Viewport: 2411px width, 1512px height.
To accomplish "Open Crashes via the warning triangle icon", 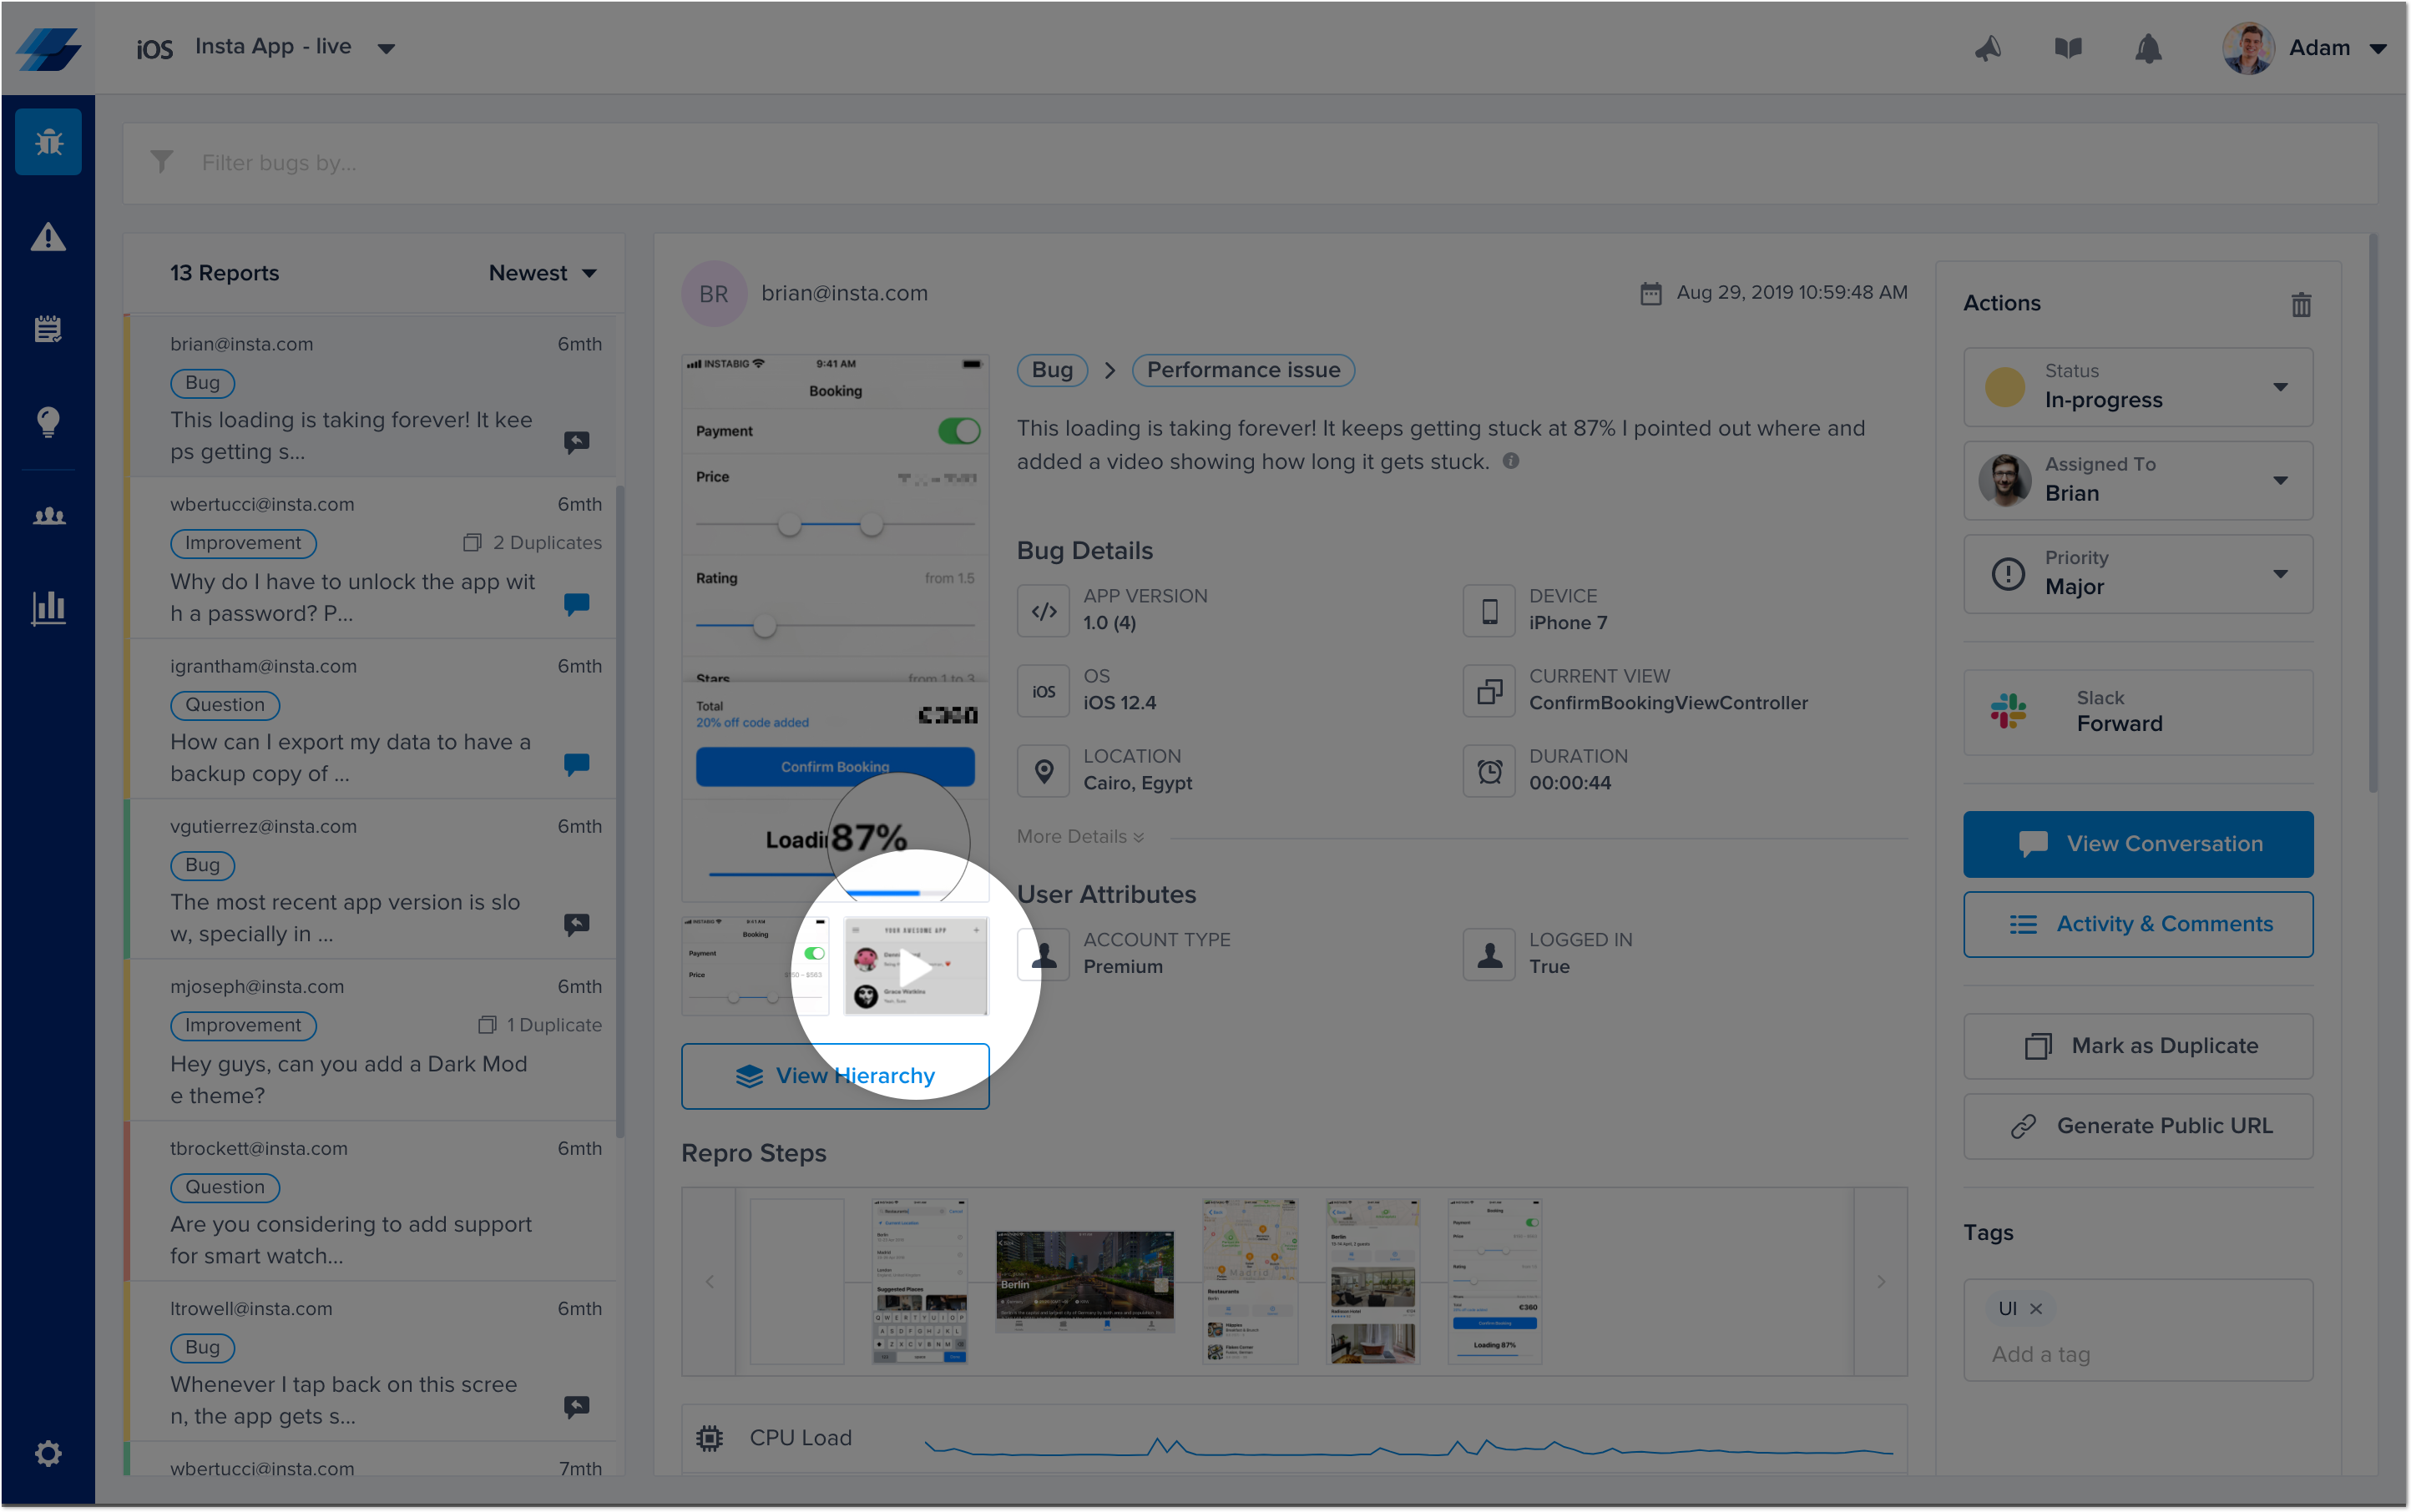I will pos(48,237).
